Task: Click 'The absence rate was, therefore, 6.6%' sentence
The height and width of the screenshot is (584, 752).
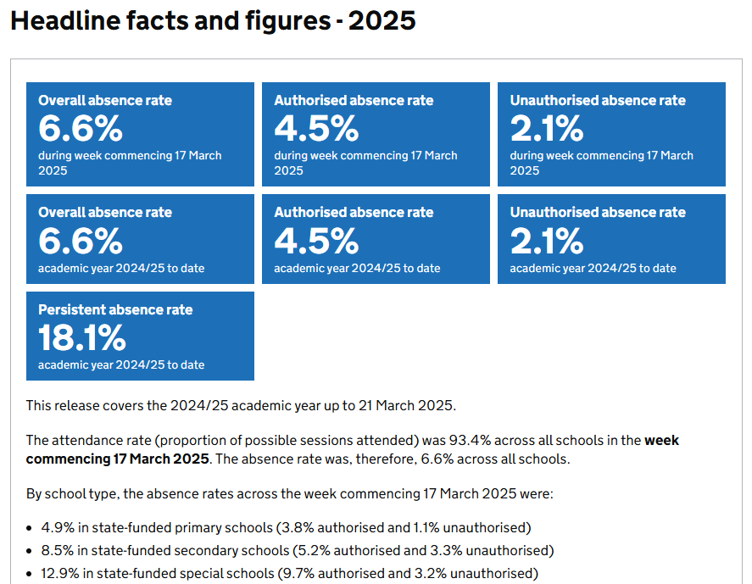Action: pyautogui.click(x=393, y=459)
